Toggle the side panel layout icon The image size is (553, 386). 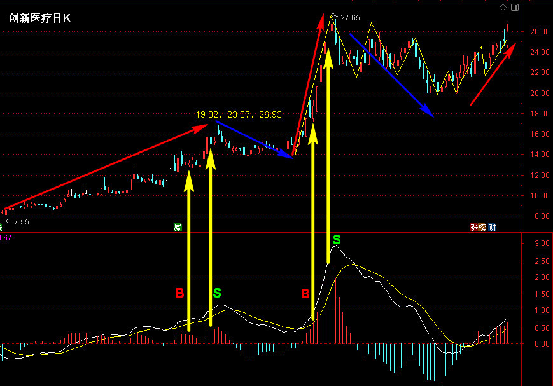click(x=515, y=7)
